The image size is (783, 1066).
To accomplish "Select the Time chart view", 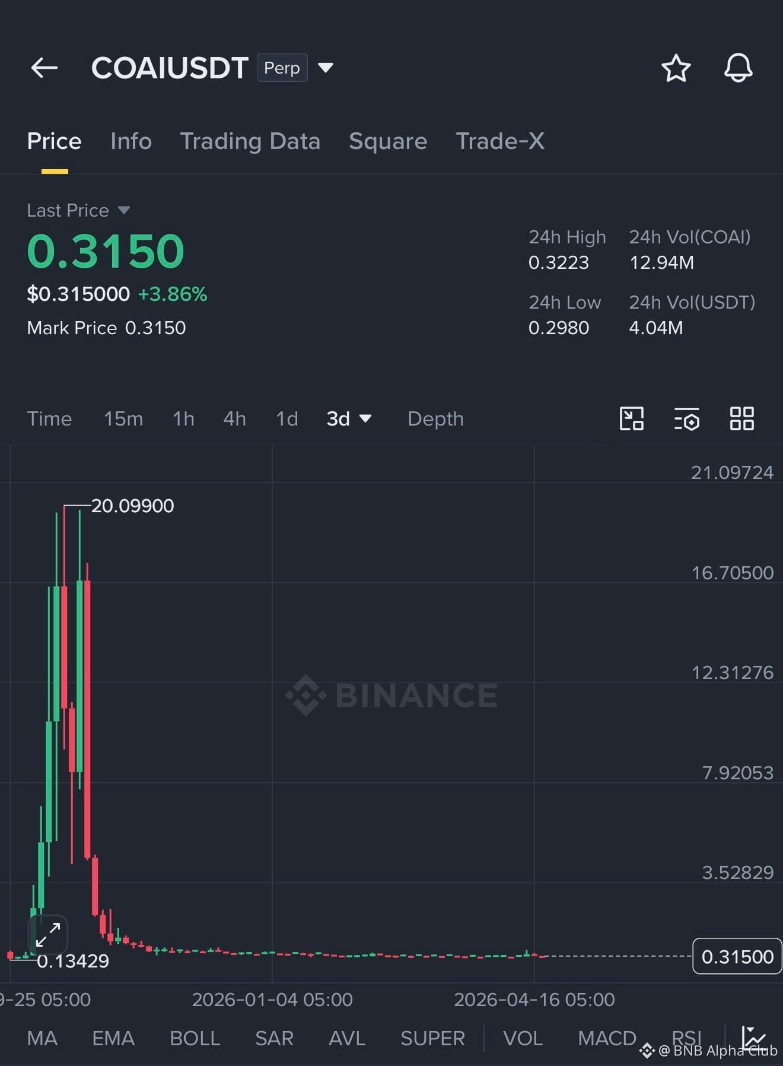I will click(49, 418).
